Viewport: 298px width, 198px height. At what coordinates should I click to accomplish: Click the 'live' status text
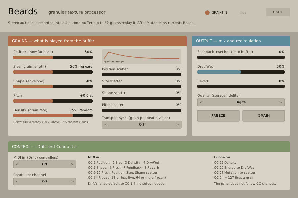243,13
